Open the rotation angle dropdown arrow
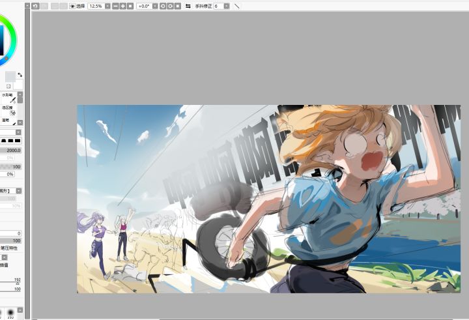 click(x=155, y=6)
